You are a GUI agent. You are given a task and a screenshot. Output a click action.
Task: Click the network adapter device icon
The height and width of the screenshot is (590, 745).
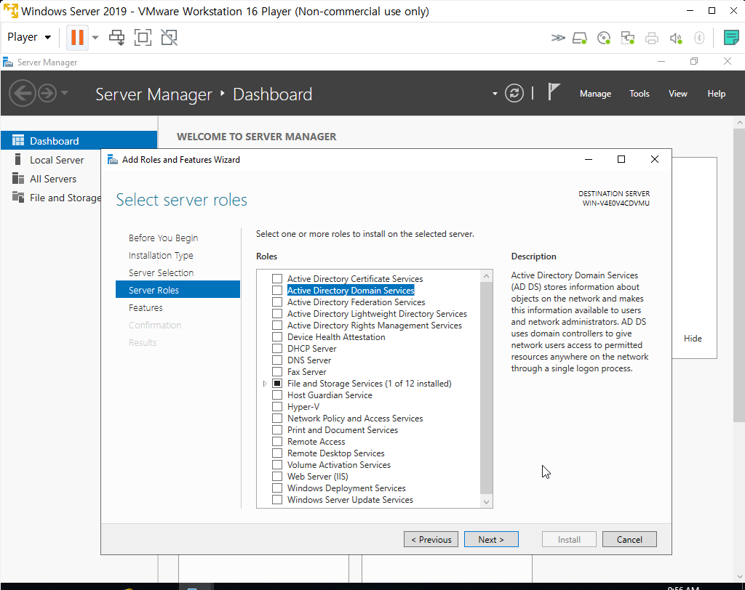click(628, 38)
